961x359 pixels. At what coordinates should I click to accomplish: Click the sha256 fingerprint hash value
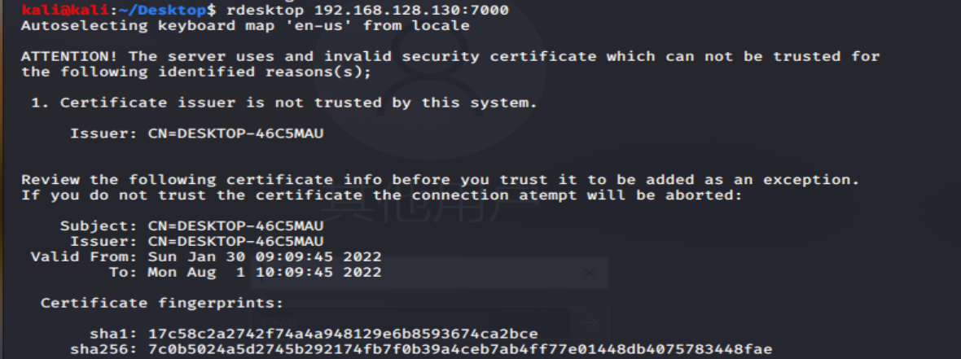click(459, 349)
